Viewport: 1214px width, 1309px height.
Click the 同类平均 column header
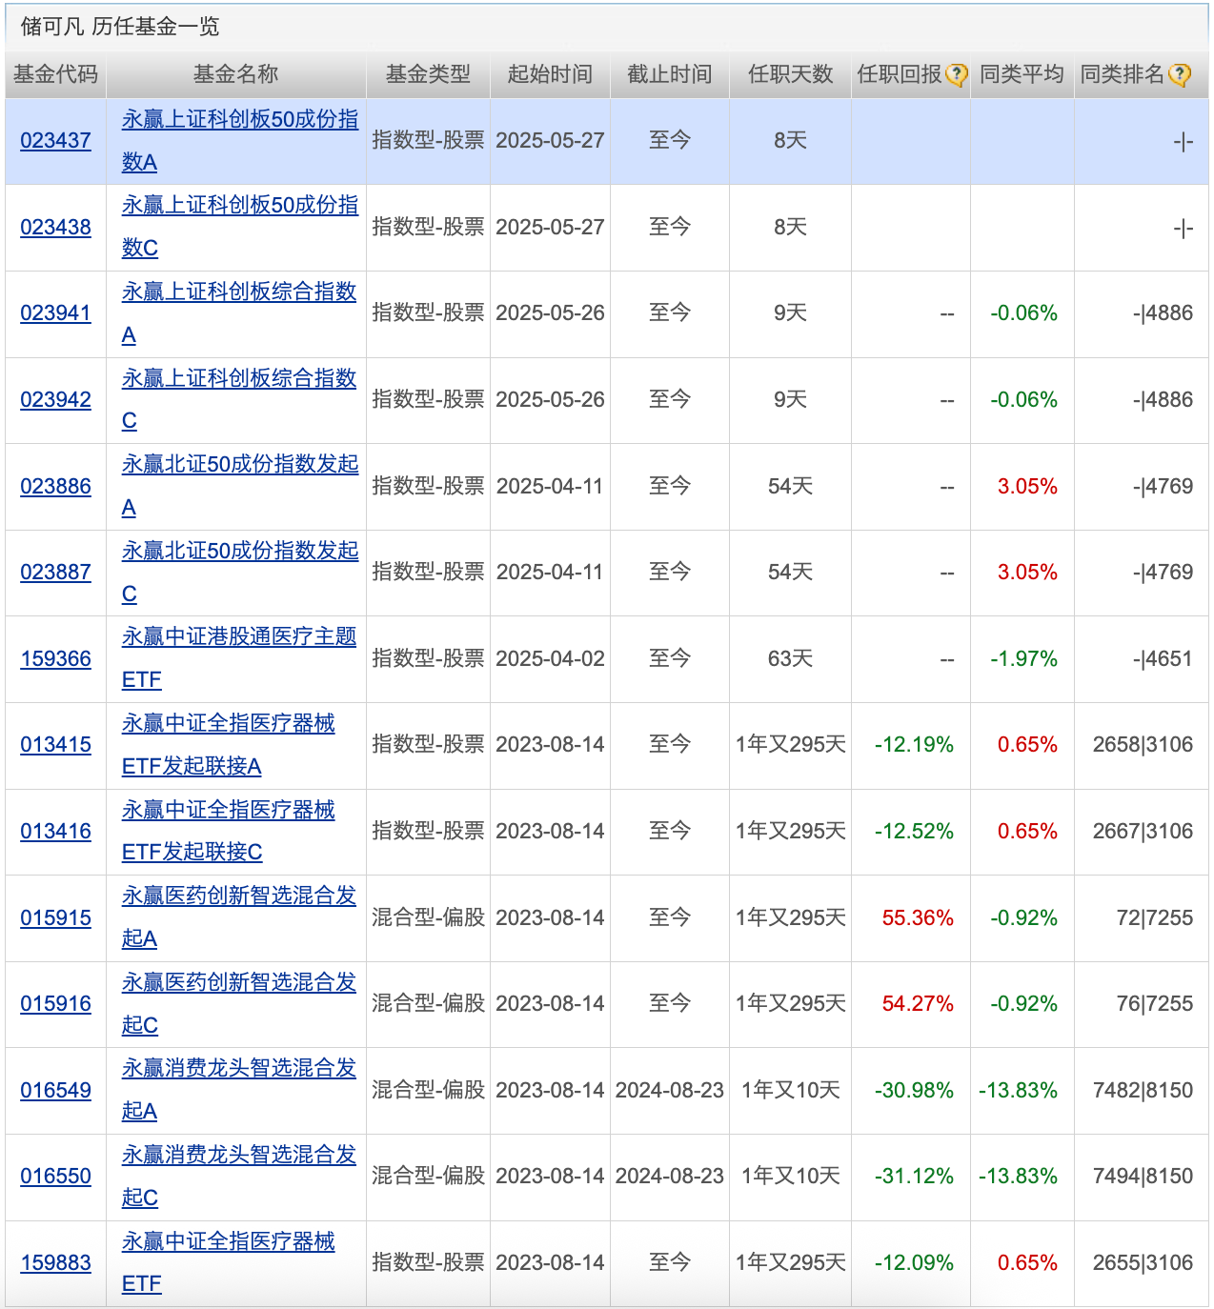[x=1022, y=74]
